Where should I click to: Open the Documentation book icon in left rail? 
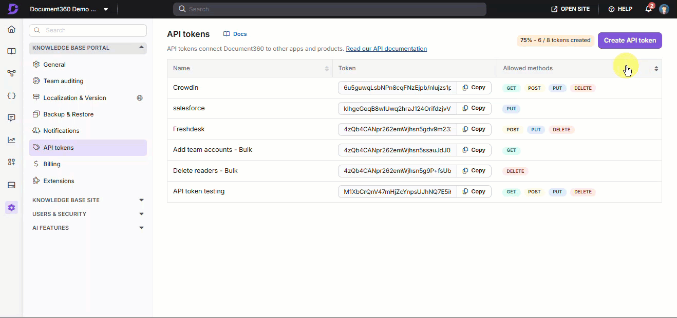coord(11,51)
